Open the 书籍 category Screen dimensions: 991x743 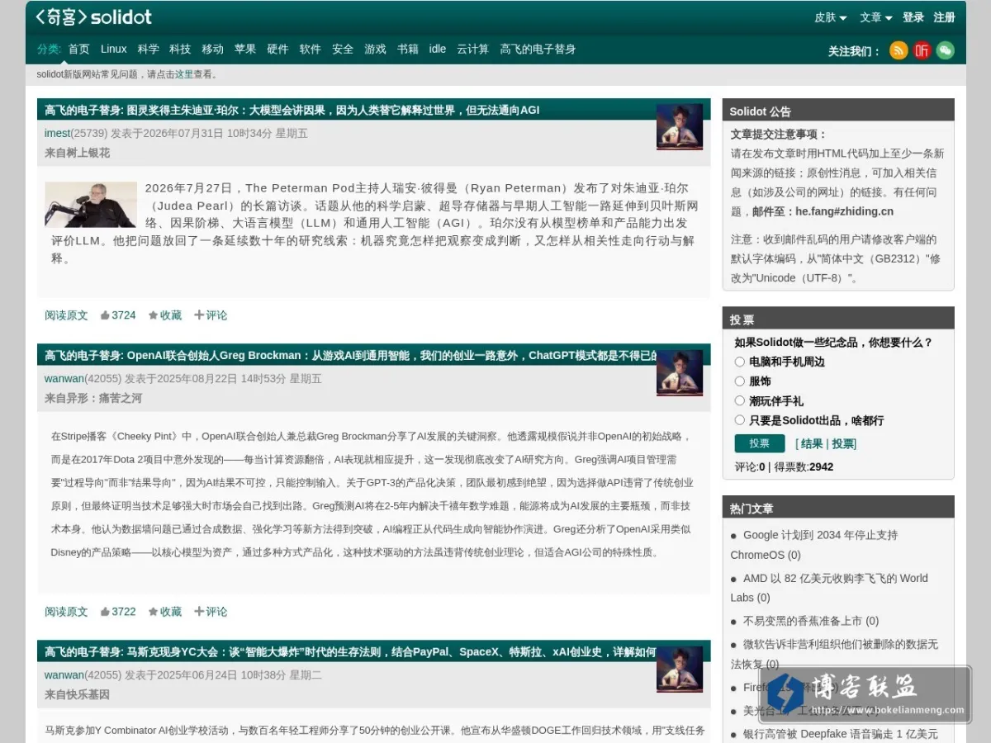(408, 49)
